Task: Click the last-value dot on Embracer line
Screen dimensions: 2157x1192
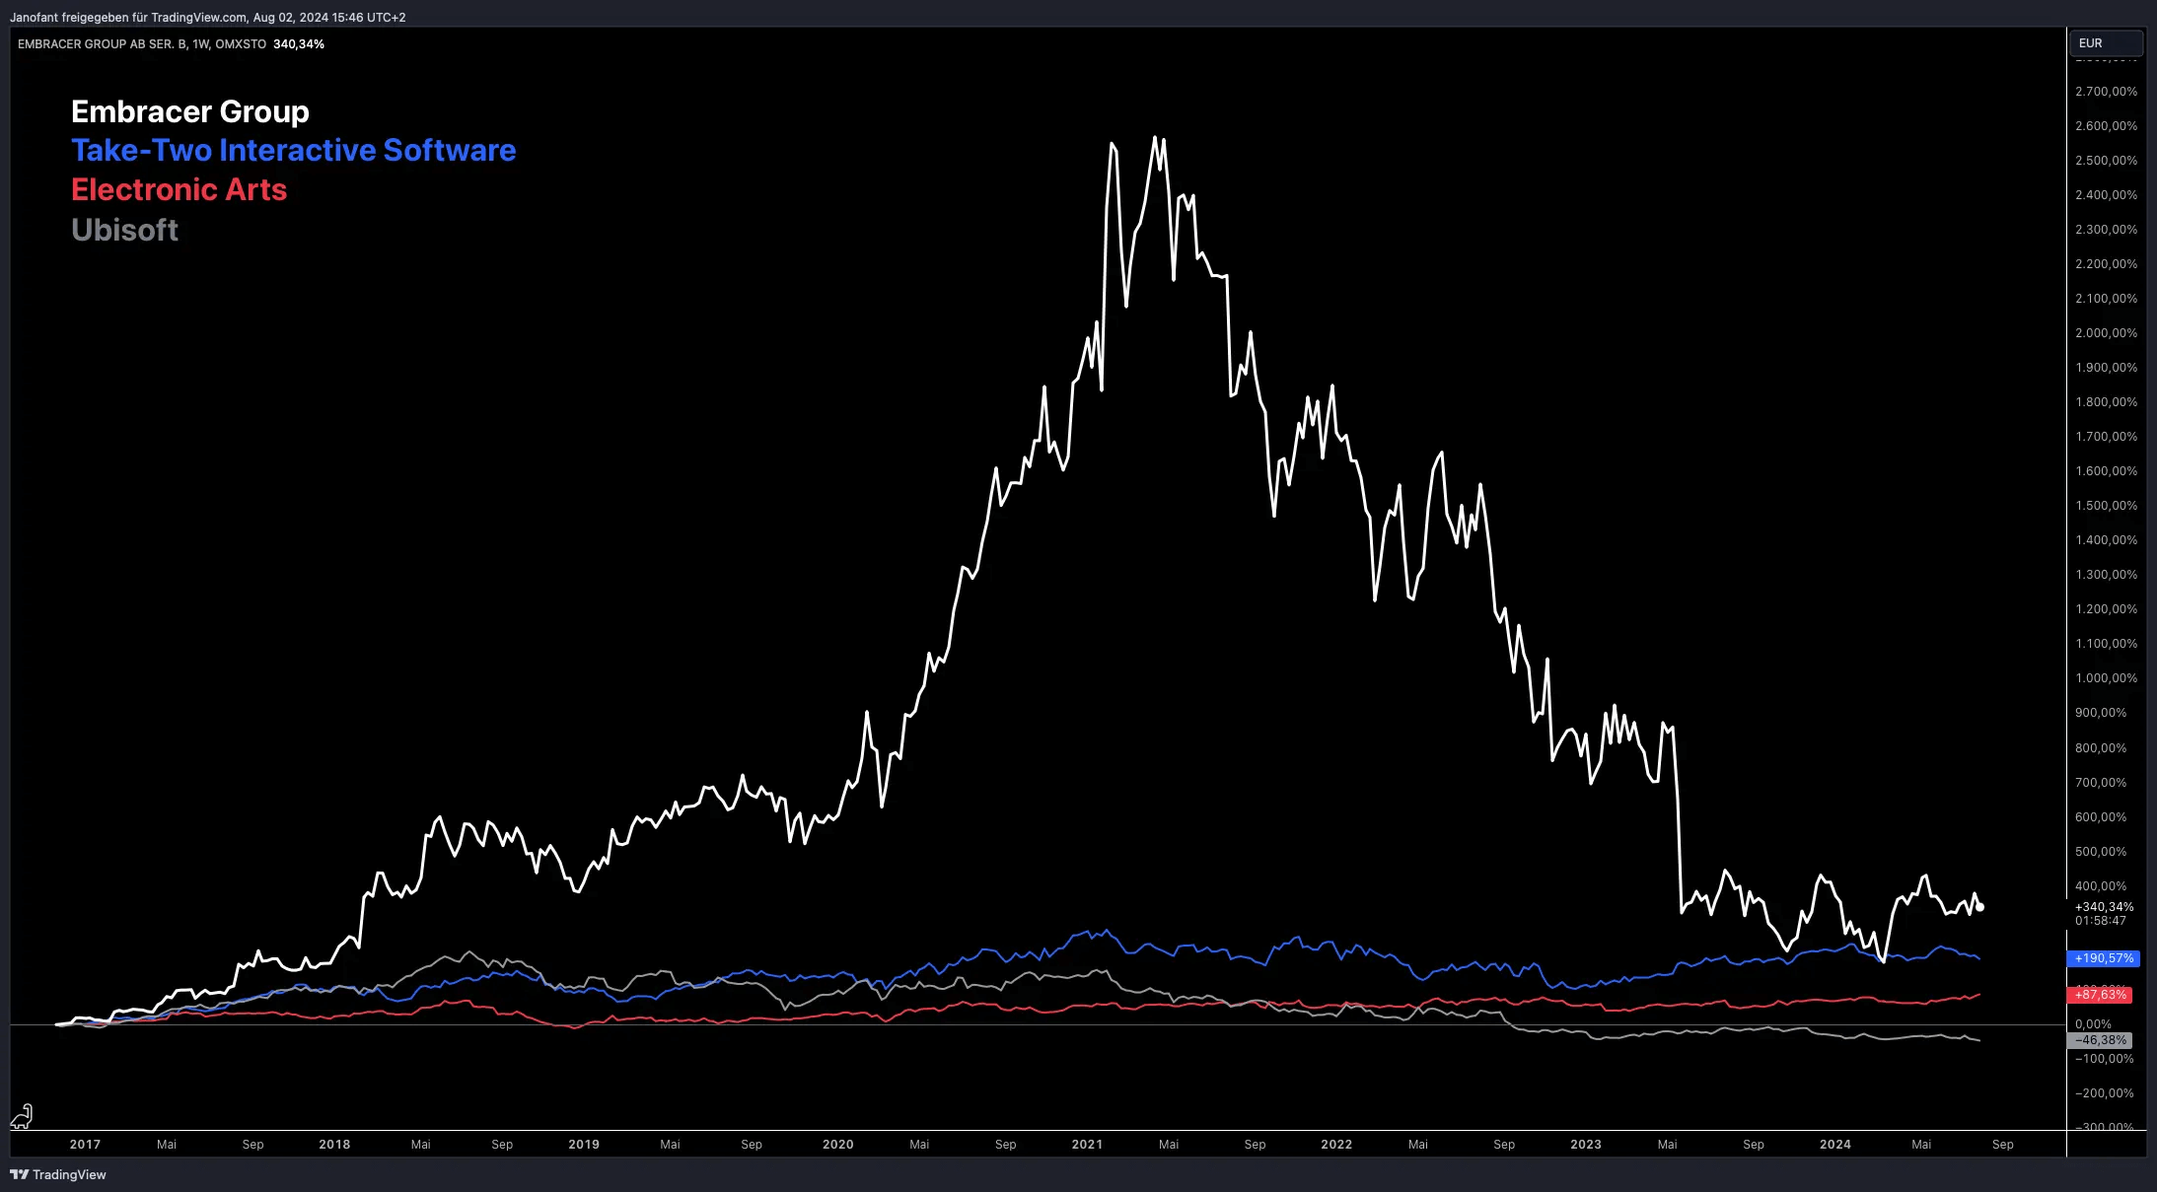Action: [x=1979, y=907]
